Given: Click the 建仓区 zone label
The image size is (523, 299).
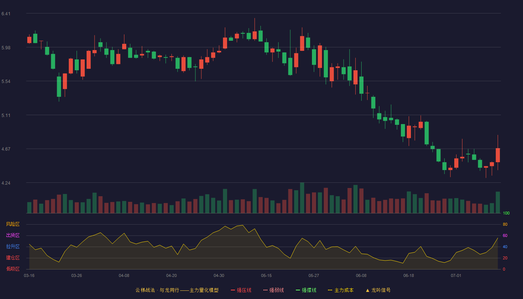Looking at the screenshot, I should pos(13,258).
